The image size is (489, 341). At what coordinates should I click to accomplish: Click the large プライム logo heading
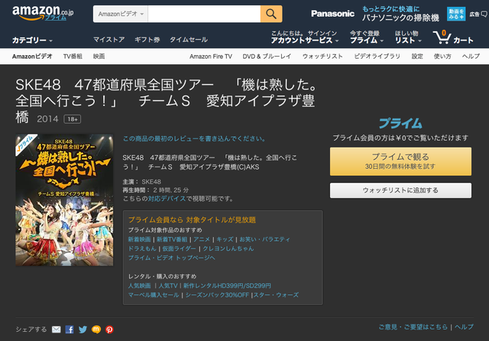point(400,124)
